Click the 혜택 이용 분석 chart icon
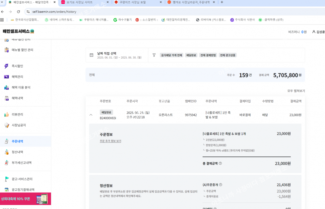Viewport: 325px width, 209px height. click(x=6, y=87)
